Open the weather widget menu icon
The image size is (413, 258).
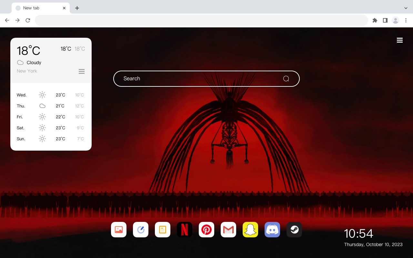point(82,71)
